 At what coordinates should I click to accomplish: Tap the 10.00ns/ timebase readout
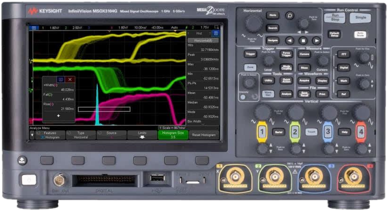[x=140, y=27]
